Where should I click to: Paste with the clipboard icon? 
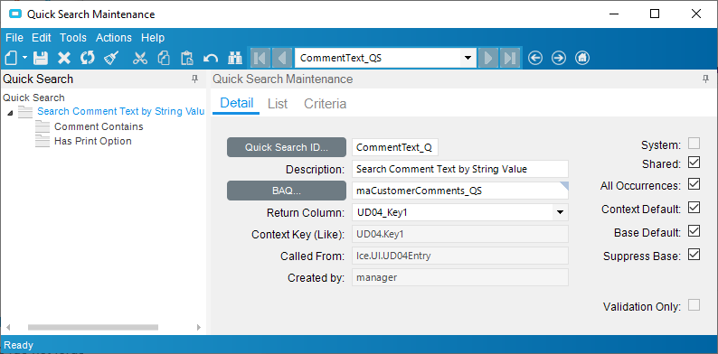pos(187,58)
